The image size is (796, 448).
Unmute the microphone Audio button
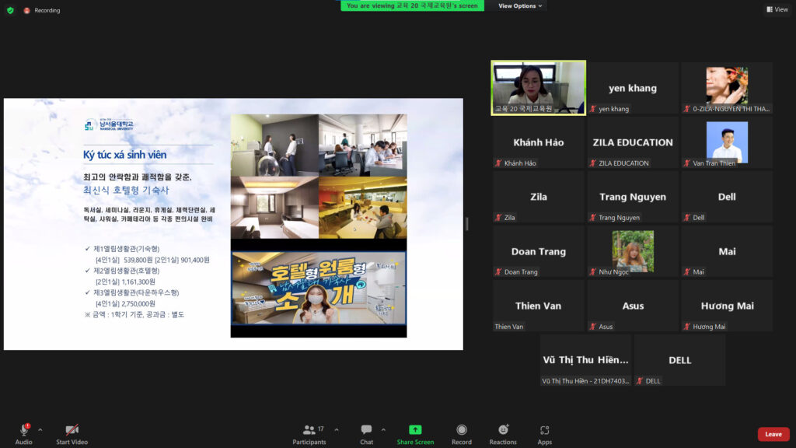23,432
